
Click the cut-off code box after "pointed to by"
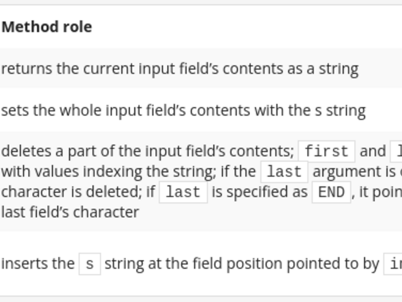393,264
